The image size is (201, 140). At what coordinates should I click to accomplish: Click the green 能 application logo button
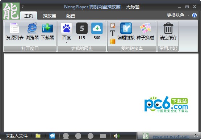[11, 11]
